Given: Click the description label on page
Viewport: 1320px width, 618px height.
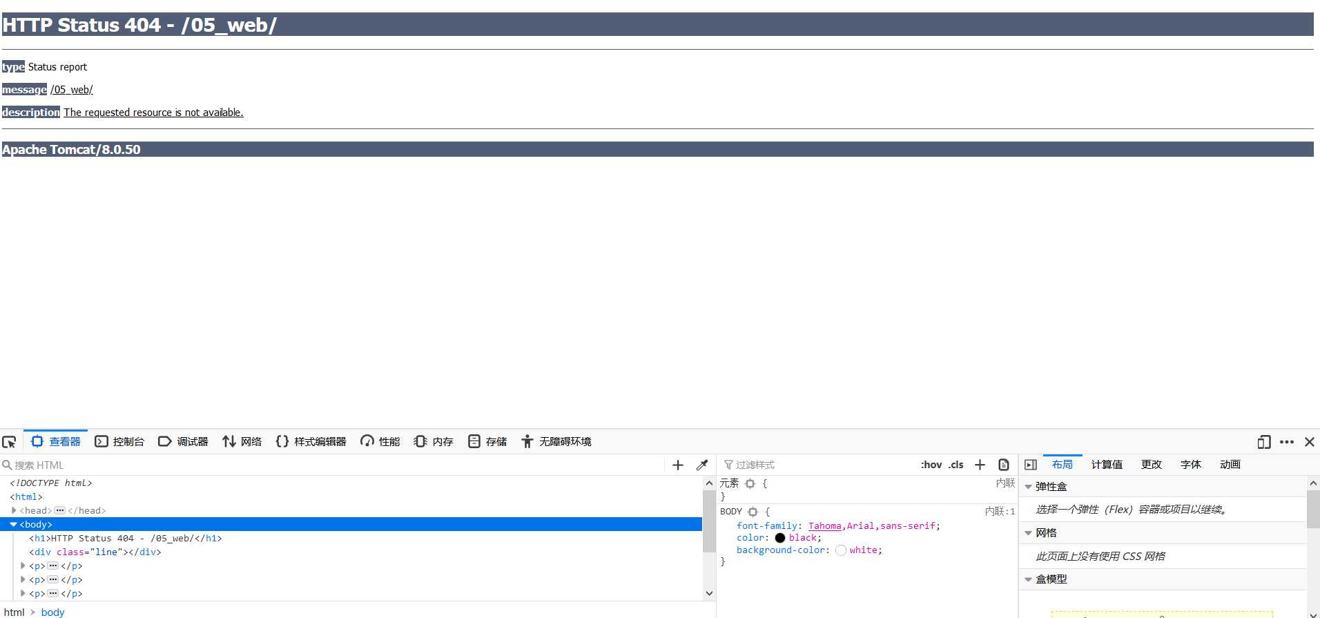Looking at the screenshot, I should [31, 113].
